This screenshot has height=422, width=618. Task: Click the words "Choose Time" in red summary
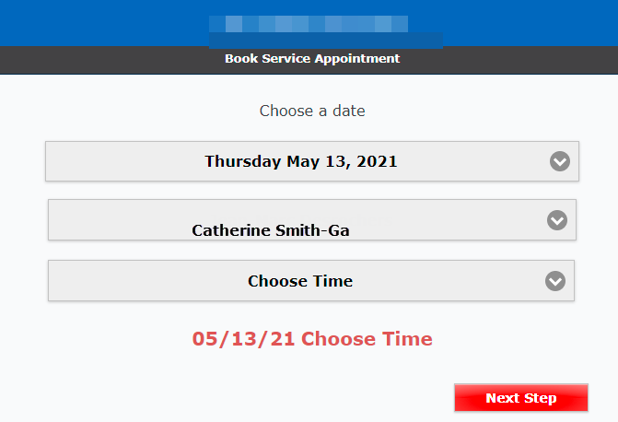pos(367,339)
